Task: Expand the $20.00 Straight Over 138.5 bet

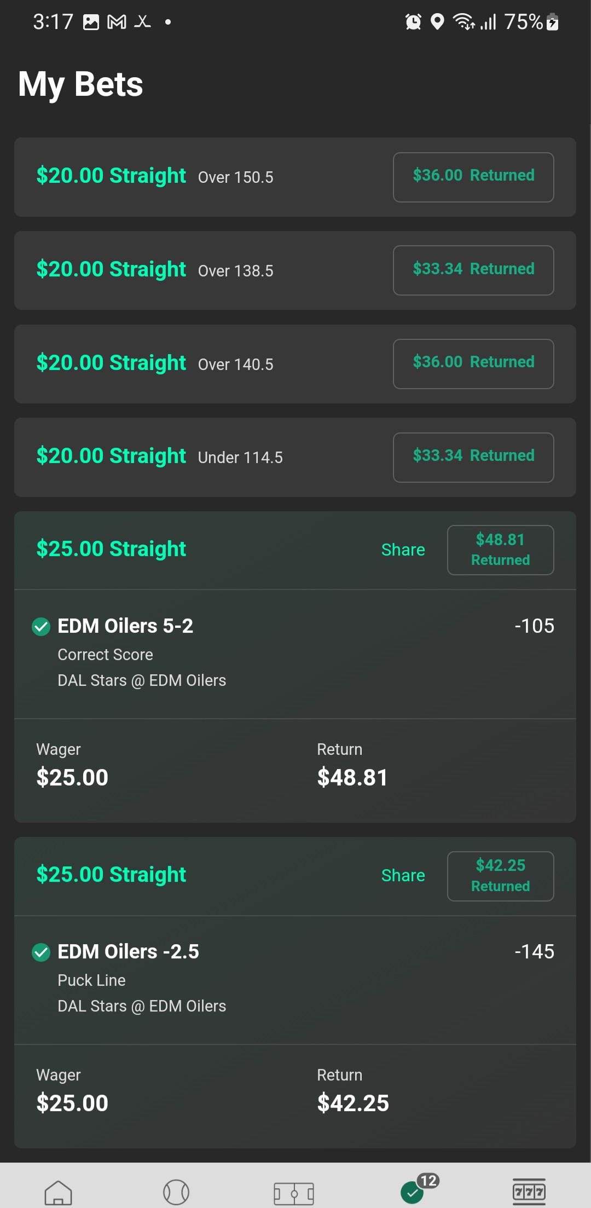Action: click(x=208, y=270)
